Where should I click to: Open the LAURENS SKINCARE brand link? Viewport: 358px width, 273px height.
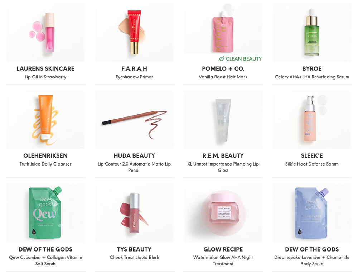click(45, 68)
